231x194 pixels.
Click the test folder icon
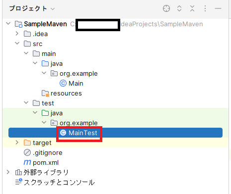click(x=36, y=103)
